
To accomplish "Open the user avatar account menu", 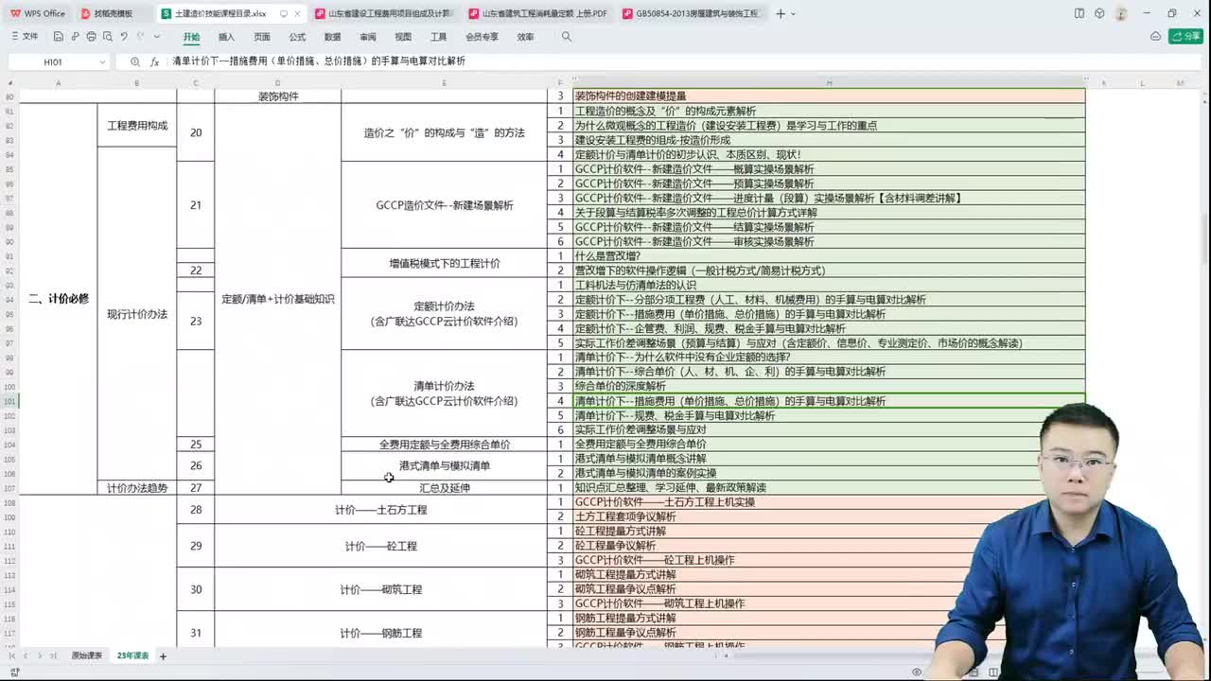I will pos(1121,13).
